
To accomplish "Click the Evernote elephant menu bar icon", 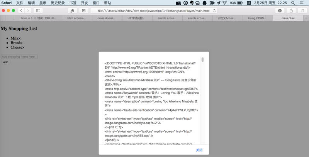I will point(192,3).
